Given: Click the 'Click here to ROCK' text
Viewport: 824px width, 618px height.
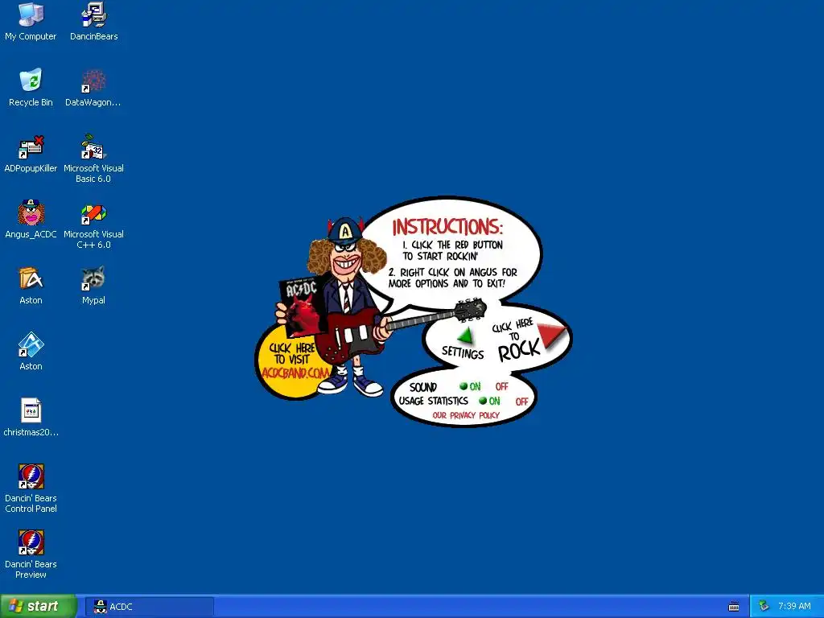Looking at the screenshot, I should tap(516, 340).
